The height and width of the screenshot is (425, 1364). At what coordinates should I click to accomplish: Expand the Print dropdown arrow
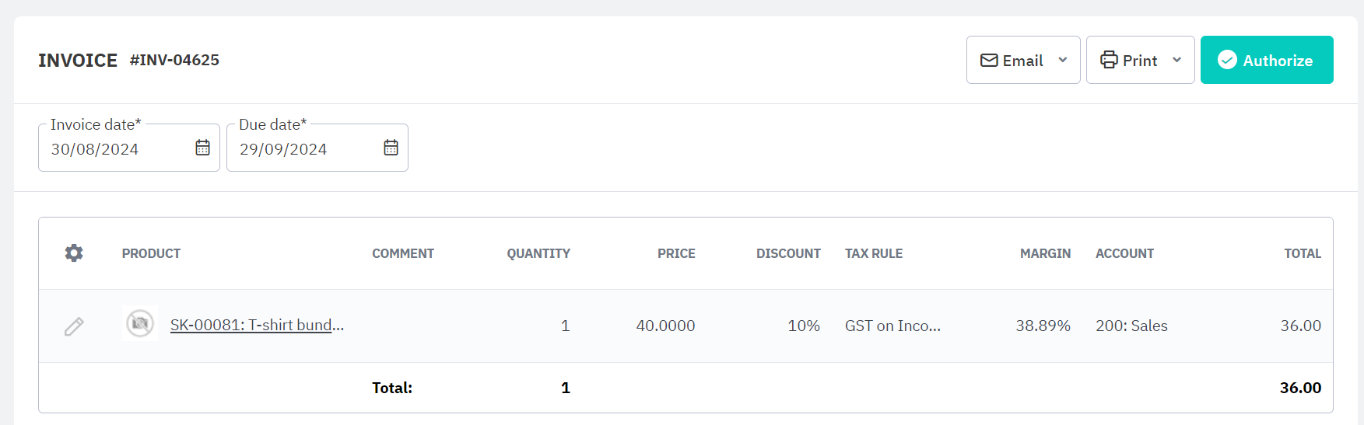pos(1177,61)
